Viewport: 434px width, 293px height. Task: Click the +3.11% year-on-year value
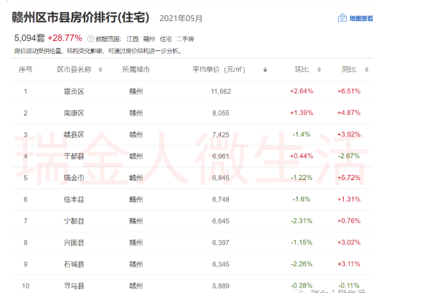click(x=349, y=264)
